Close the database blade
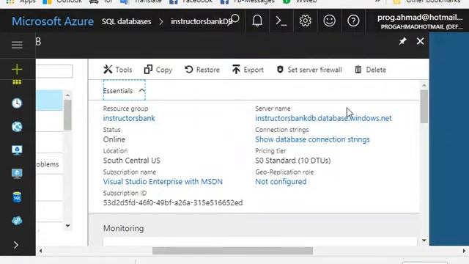Viewport: 469px width, 264px height. click(x=420, y=41)
